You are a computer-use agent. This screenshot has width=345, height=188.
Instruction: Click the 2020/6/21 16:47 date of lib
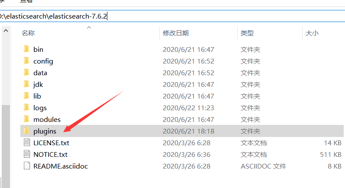click(188, 96)
